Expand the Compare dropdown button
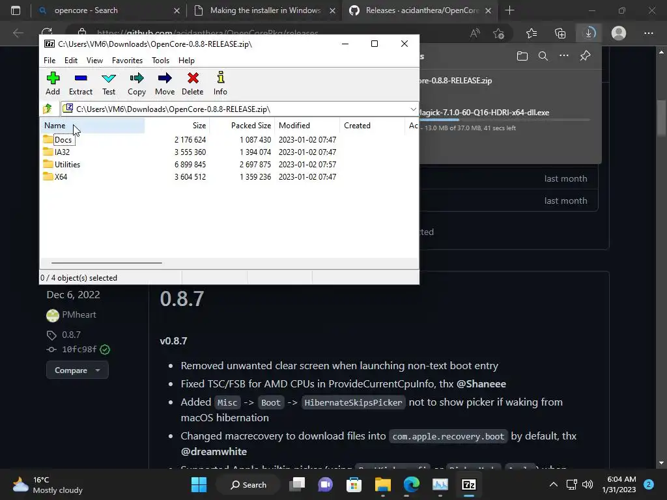Viewport: 667px width, 500px height. pyautogui.click(x=77, y=370)
